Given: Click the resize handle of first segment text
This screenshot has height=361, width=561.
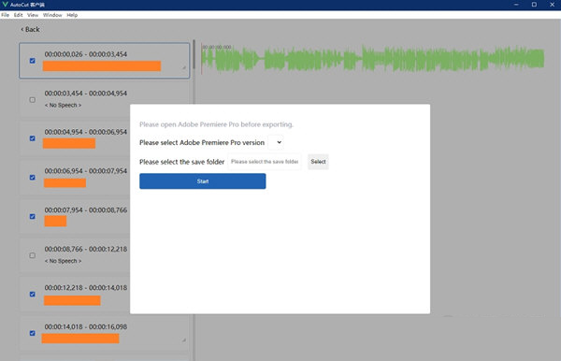Looking at the screenshot, I should click(x=184, y=67).
